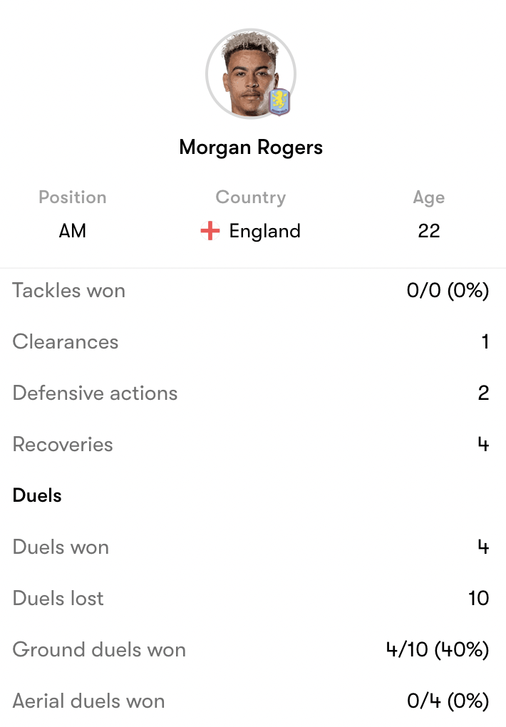Tap the age value 22
Image resolution: width=506 pixels, height=727 pixels.
point(428,231)
